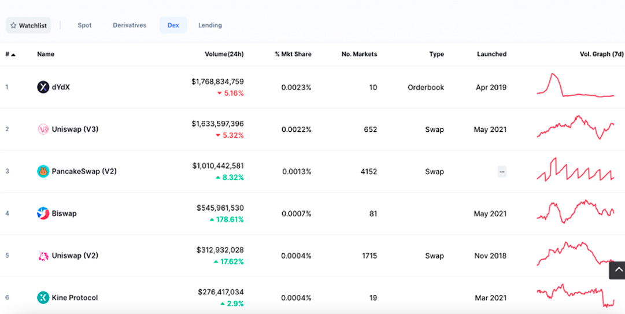The image size is (625, 314).
Task: Sort by Type column header
Action: 437,54
